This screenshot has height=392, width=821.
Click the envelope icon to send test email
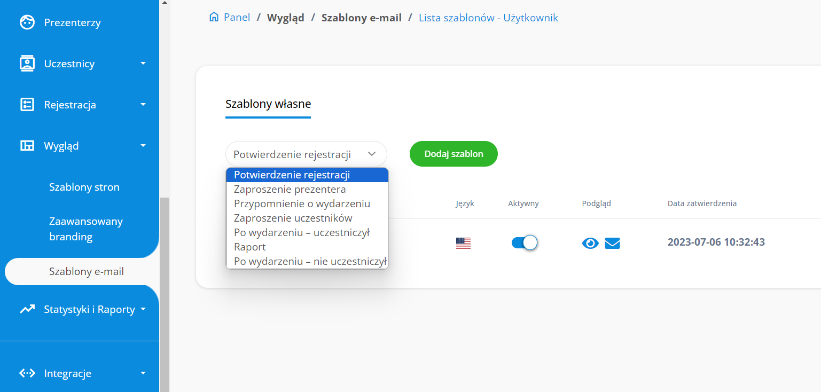click(x=612, y=243)
